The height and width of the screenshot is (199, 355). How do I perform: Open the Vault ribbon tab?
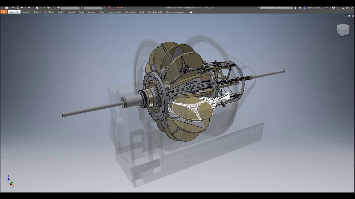point(141,12)
